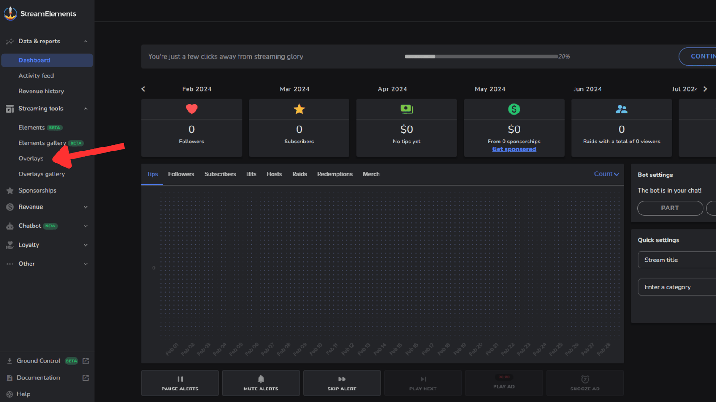Click the Streaming tools layout icon
The width and height of the screenshot is (716, 402).
[10, 109]
